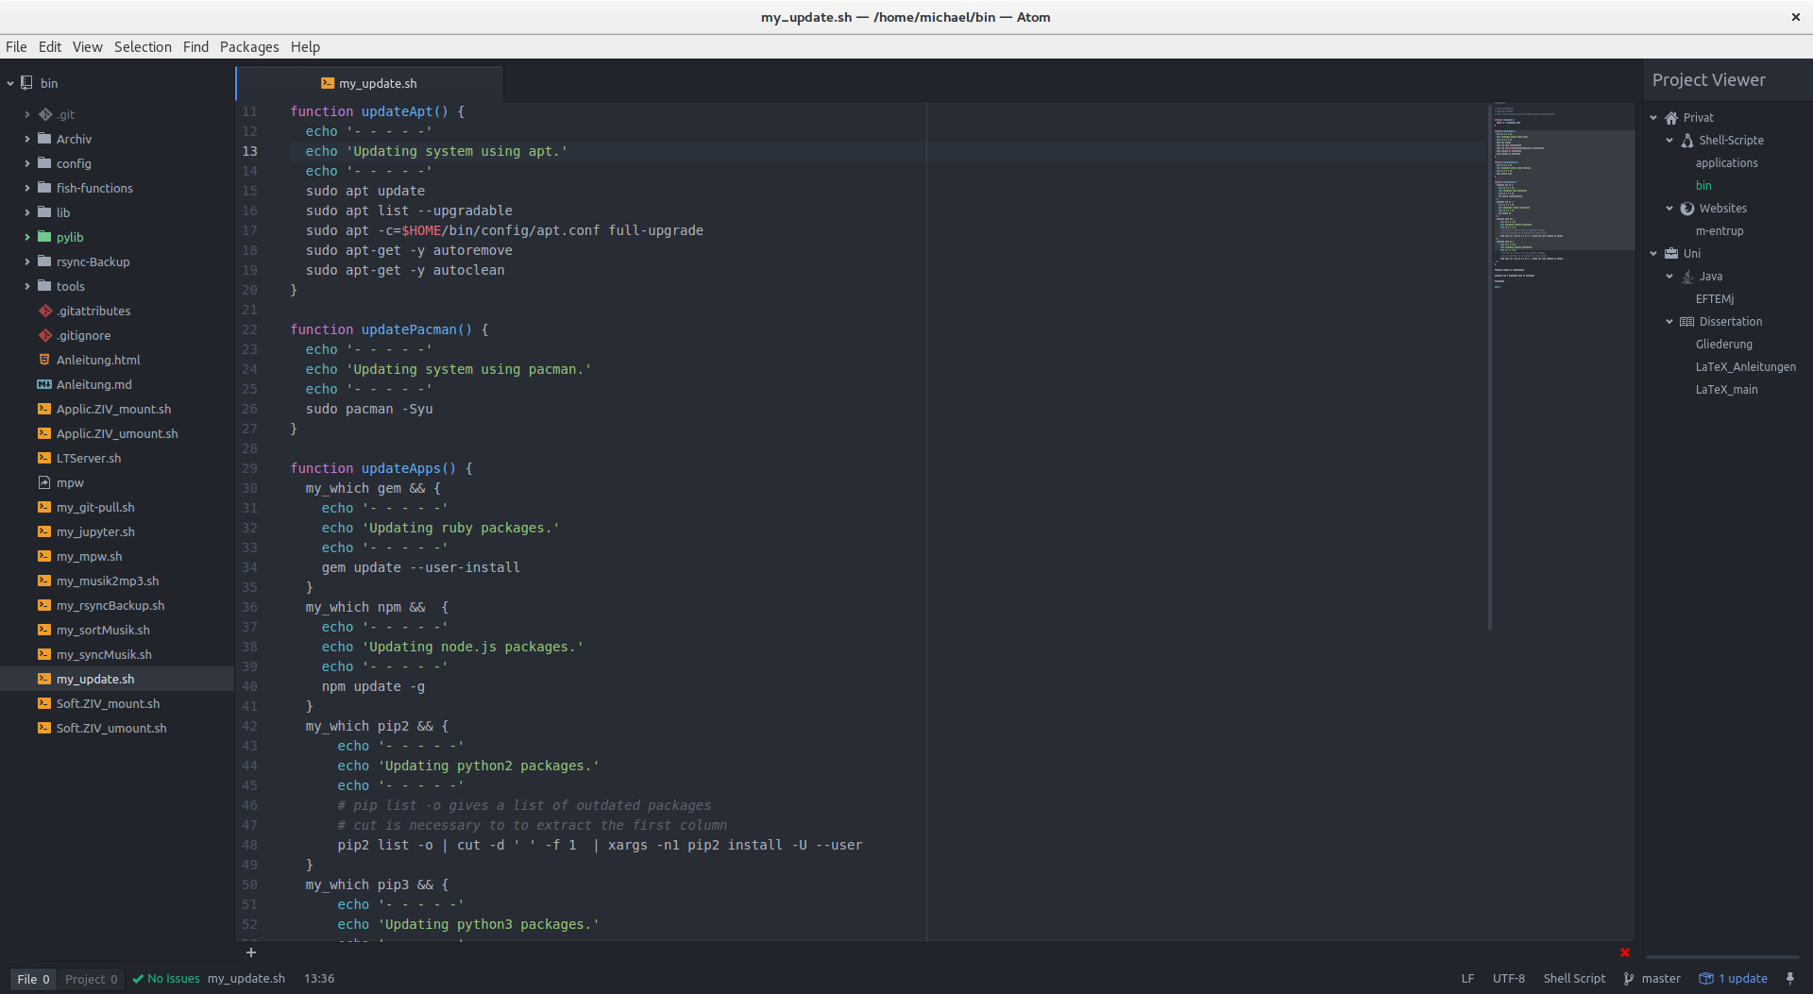Open the m-entrup project
The width and height of the screenshot is (1813, 994).
click(x=1720, y=231)
